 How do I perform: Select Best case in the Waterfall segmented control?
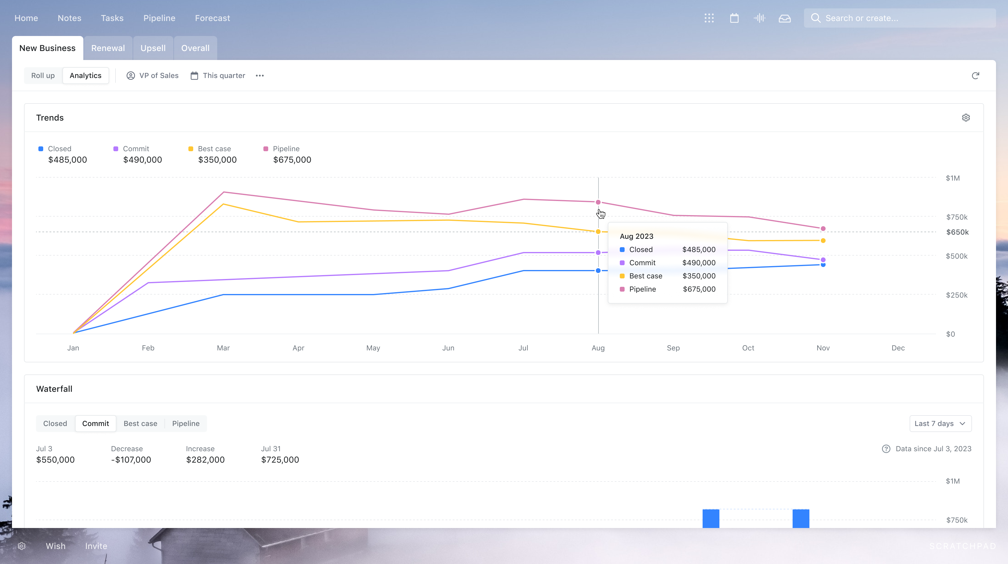coord(140,424)
